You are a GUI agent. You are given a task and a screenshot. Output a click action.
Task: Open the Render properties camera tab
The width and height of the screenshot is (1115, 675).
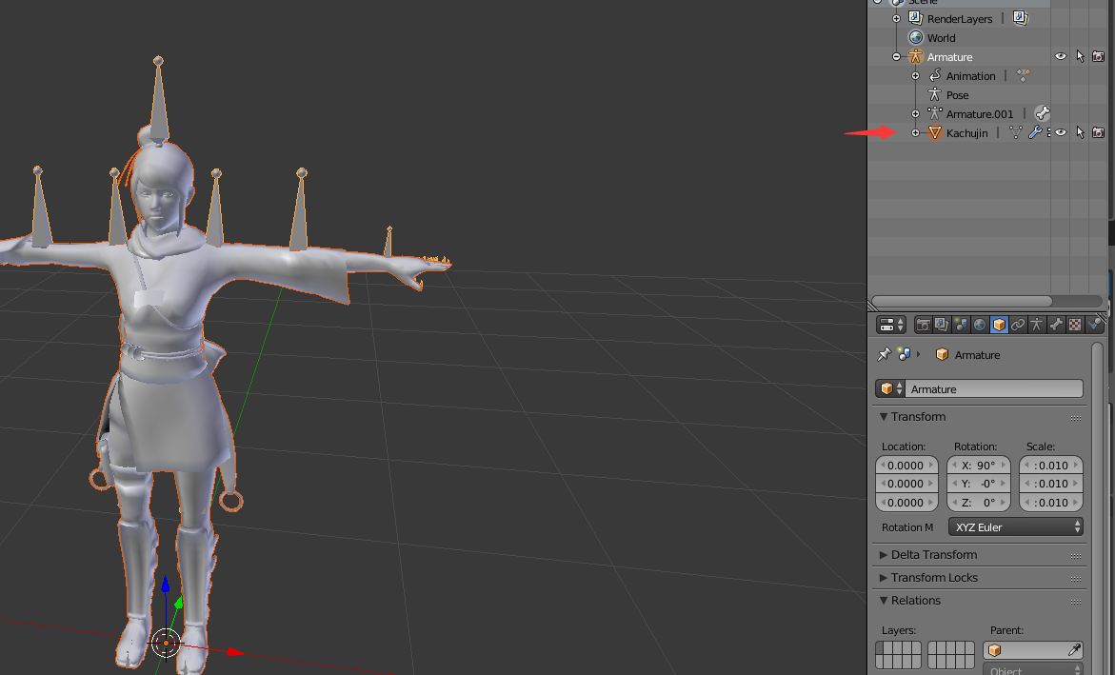click(923, 325)
